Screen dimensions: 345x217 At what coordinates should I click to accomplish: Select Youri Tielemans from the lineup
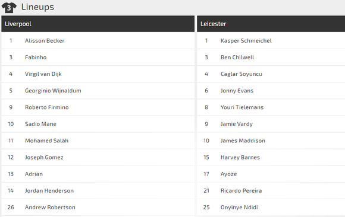coord(242,107)
